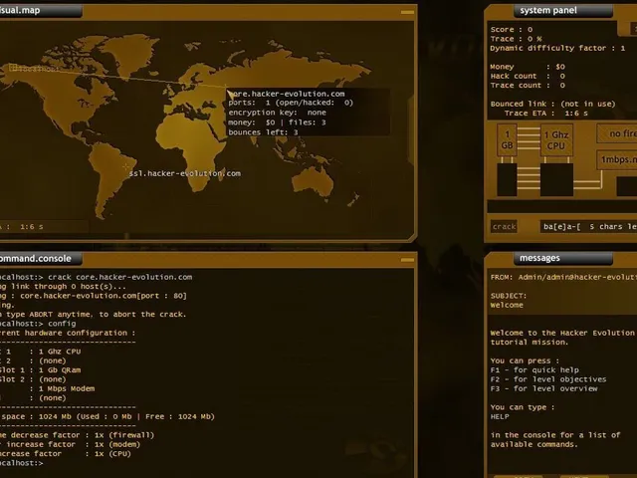Click the command console title tab

[40, 259]
